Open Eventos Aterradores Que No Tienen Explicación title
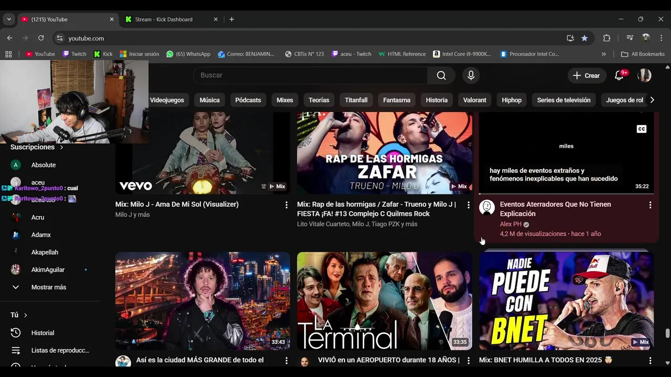 tap(555, 209)
